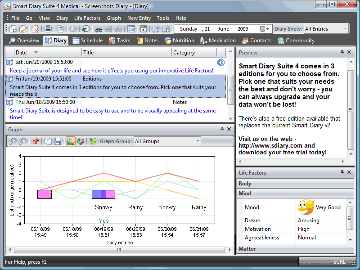The width and height of the screenshot is (360, 270).
Task: Click the delete entry icon
Action: coord(36,29)
